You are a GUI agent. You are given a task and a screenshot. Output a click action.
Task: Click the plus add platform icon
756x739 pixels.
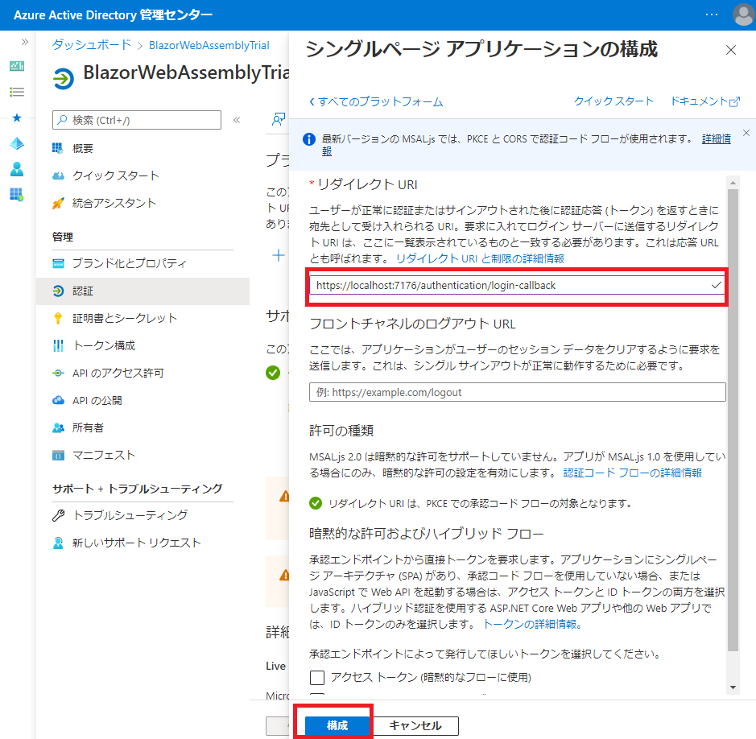[x=279, y=255]
